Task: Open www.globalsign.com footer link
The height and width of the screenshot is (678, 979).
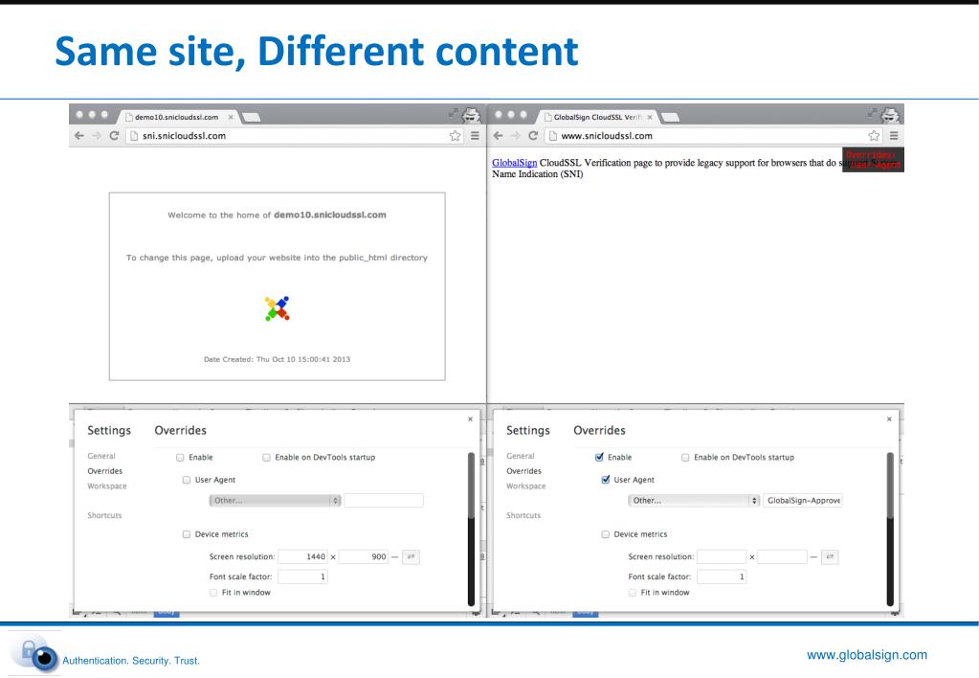Action: pyautogui.click(x=867, y=655)
